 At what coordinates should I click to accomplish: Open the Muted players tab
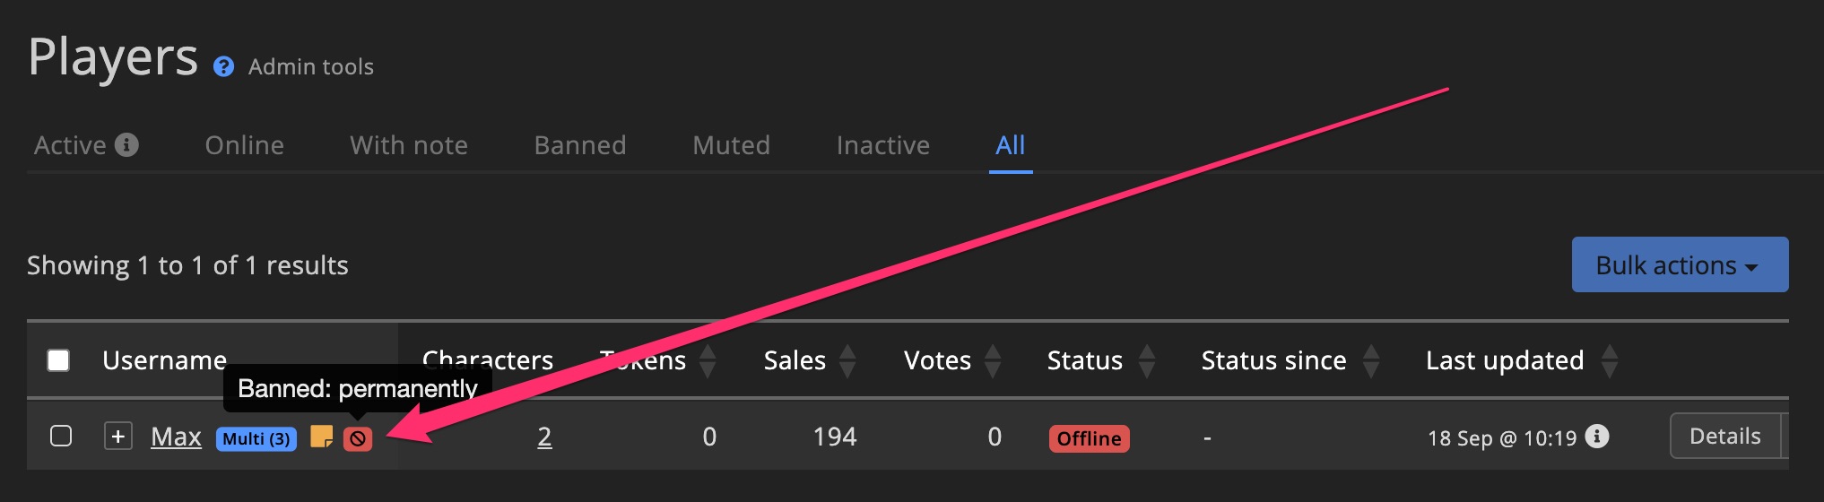tap(731, 145)
